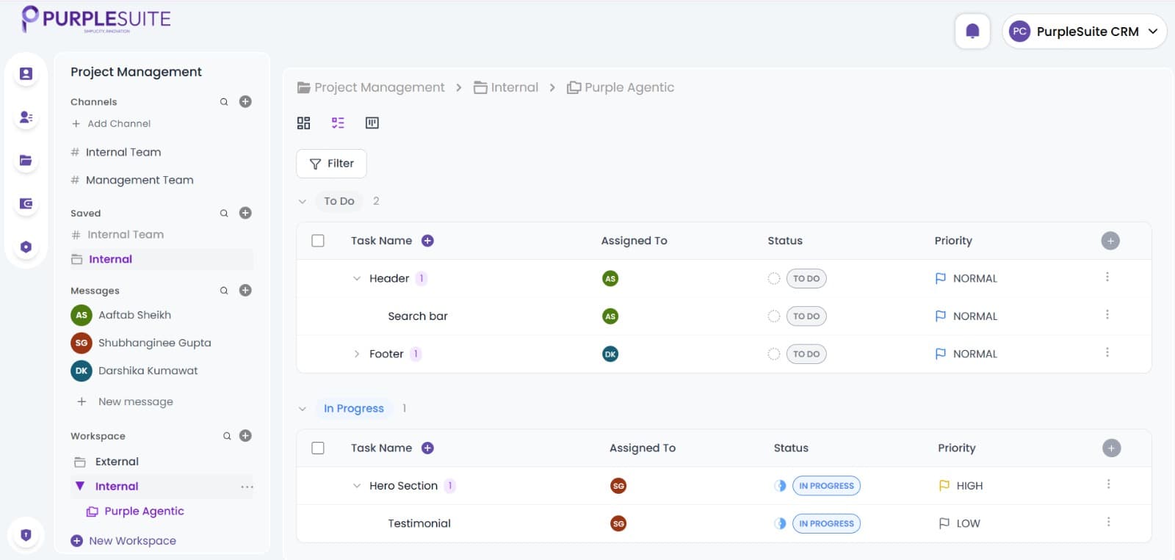This screenshot has width=1175, height=560.
Task: Click New Workspace link
Action: (x=132, y=541)
